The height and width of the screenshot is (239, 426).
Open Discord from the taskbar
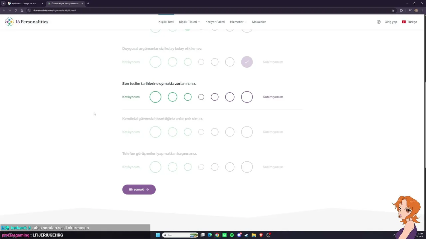coord(239,235)
